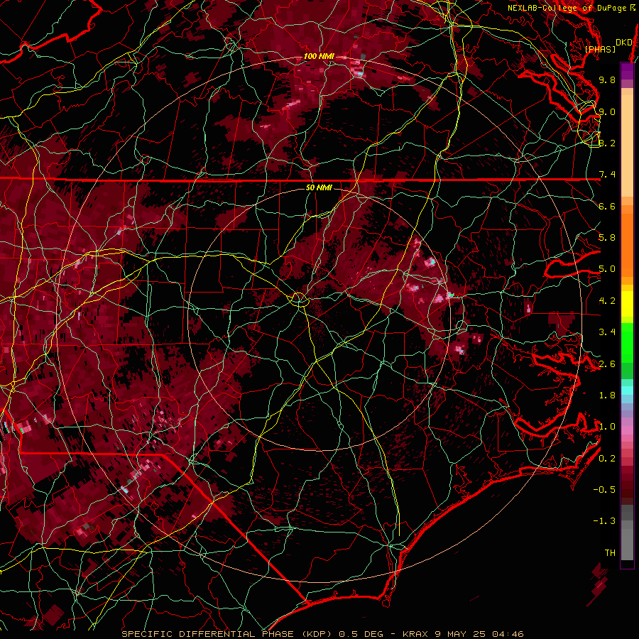Image resolution: width=639 pixels, height=639 pixels.
Task: Select the 50 NMI range ring label
Action: tap(319, 188)
